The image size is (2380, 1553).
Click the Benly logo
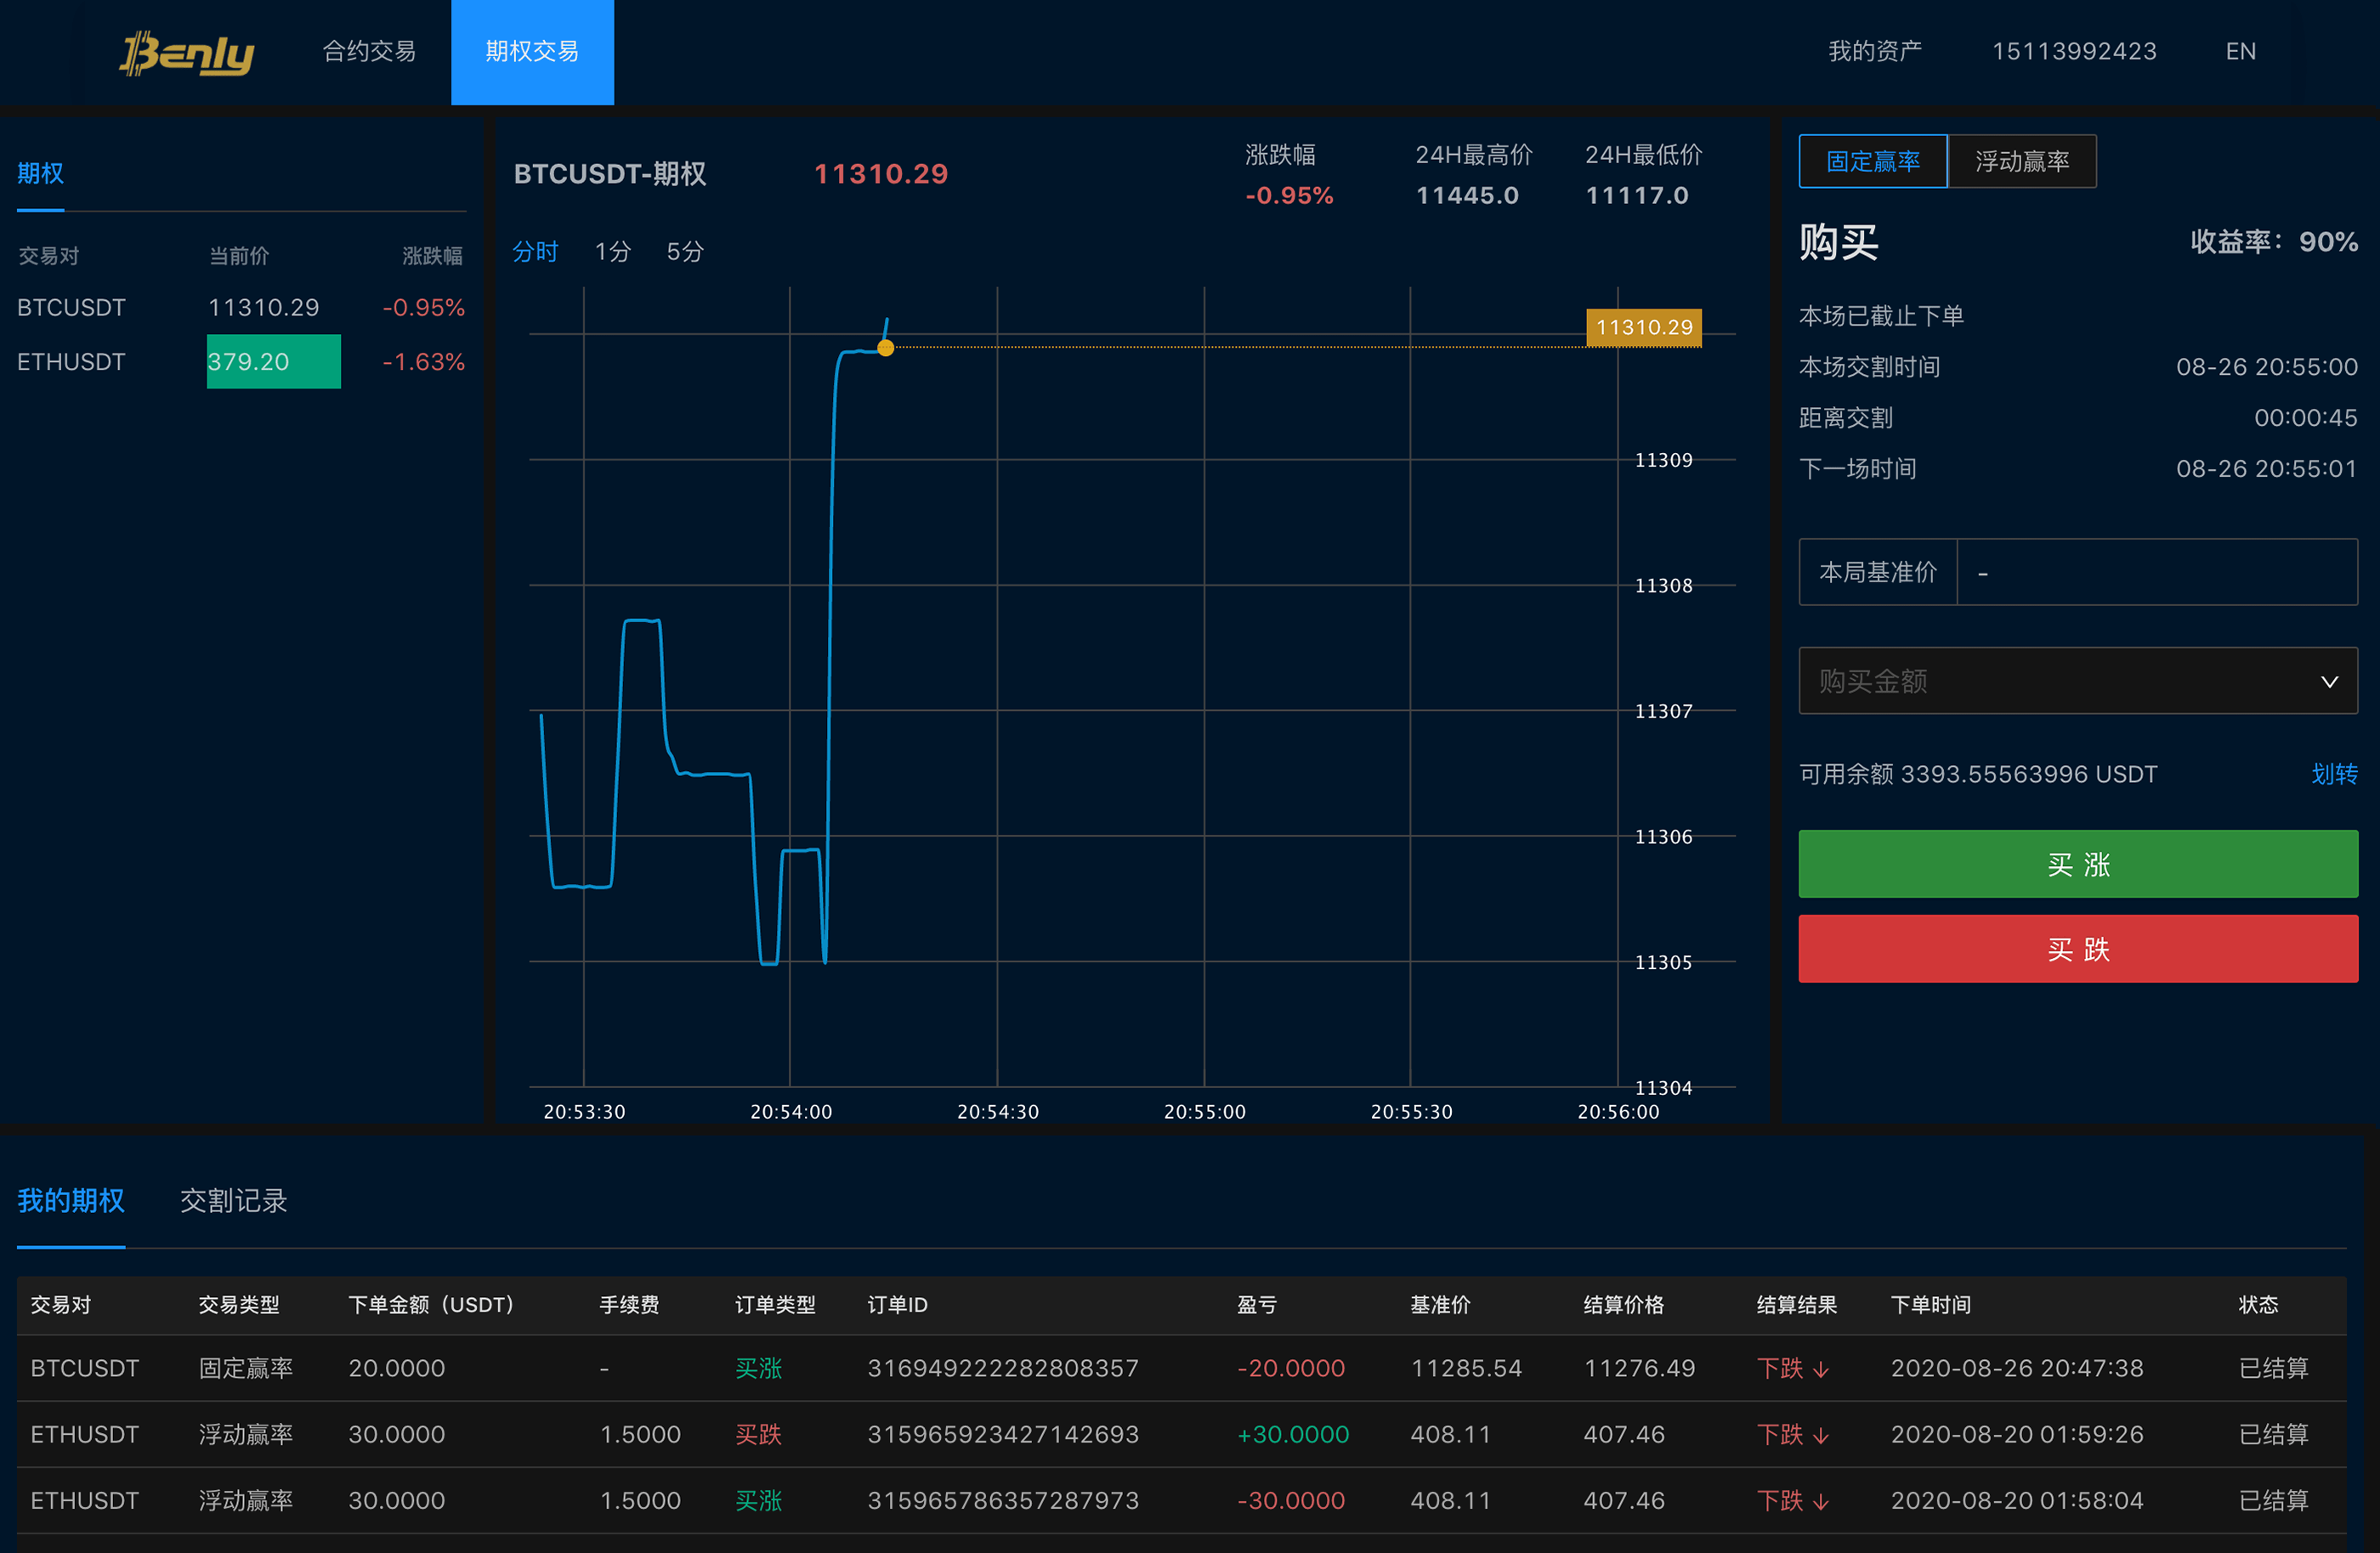tap(187, 52)
